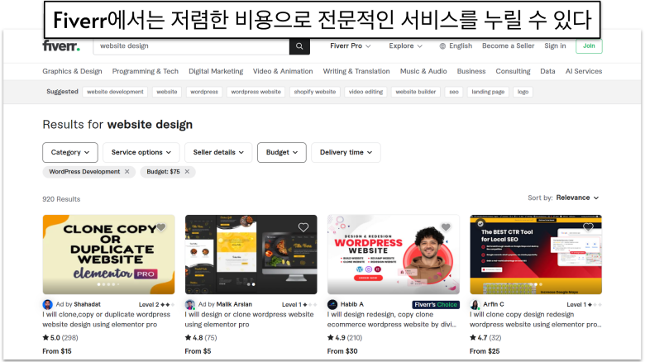
Task: Click the search magnifier button
Action: coord(299,46)
